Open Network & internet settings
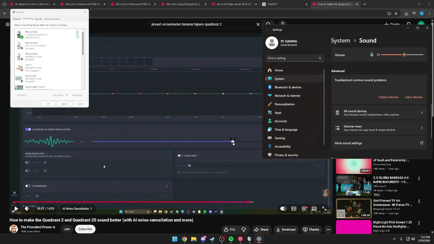The width and height of the screenshot is (434, 244). click(295, 96)
